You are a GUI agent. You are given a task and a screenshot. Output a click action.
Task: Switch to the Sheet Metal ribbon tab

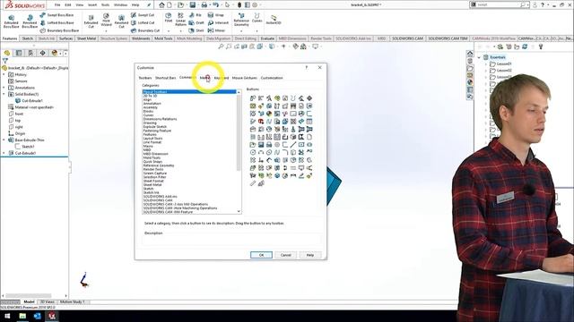86,38
